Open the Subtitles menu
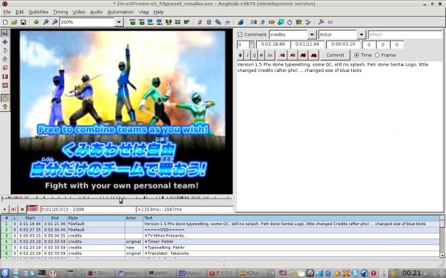The width and height of the screenshot is (446, 278). (38, 12)
